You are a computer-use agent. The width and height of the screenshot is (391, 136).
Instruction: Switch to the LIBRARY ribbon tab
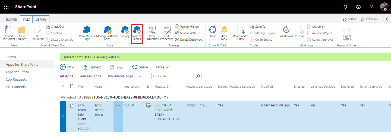pyautogui.click(x=41, y=19)
